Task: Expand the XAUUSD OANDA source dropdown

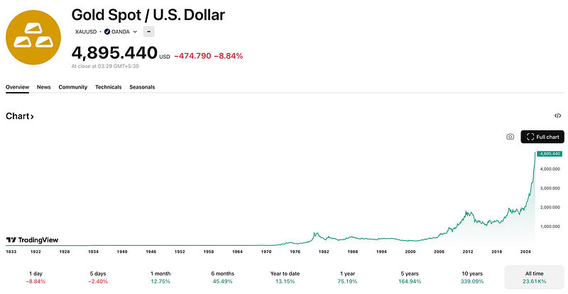Action: pos(106,32)
